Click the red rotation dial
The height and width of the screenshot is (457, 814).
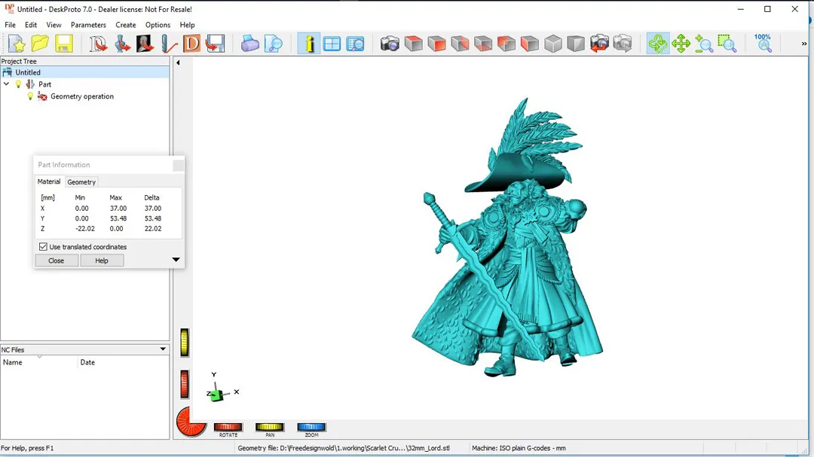(191, 422)
